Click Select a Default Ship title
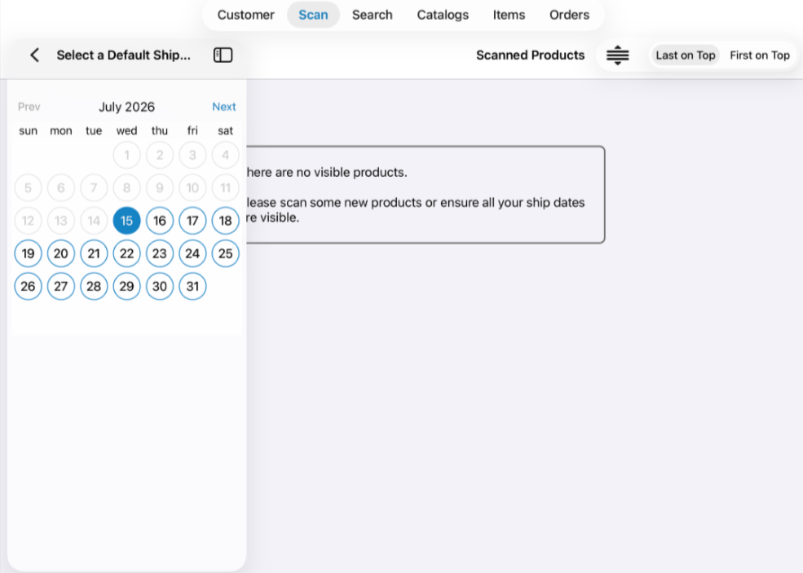Image resolution: width=803 pixels, height=573 pixels. [123, 55]
